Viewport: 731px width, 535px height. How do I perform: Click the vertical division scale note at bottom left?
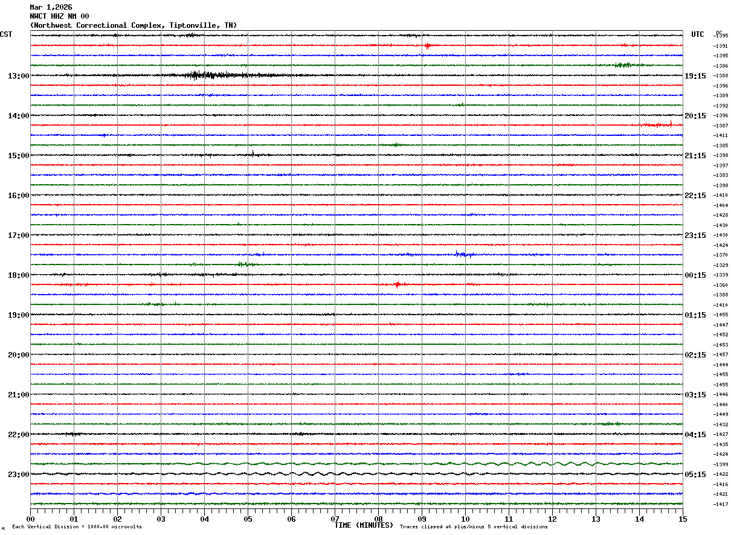[x=77, y=527]
